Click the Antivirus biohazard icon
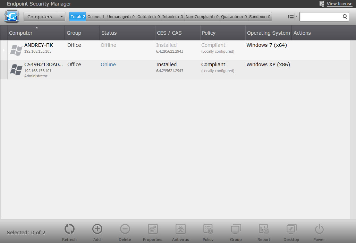This screenshot has height=243, width=356. 180,229
